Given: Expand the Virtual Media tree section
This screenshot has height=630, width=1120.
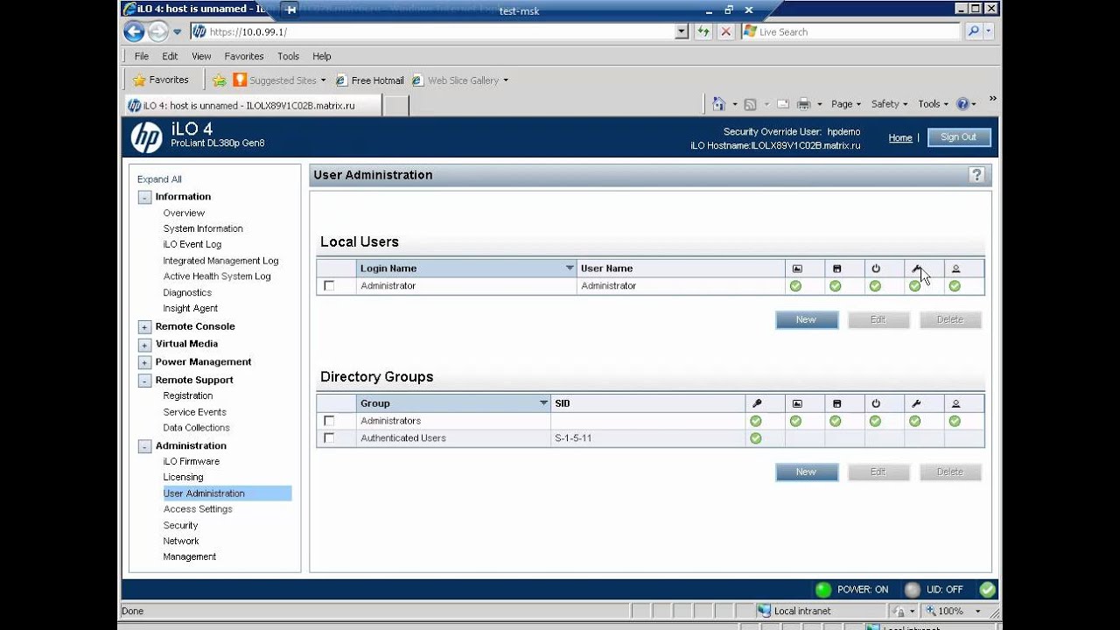Looking at the screenshot, I should pos(144,345).
